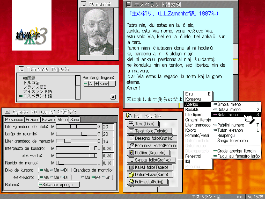Click the Komunika kesto telephone icon
Screen dimensions: 265x199
[131, 146]
